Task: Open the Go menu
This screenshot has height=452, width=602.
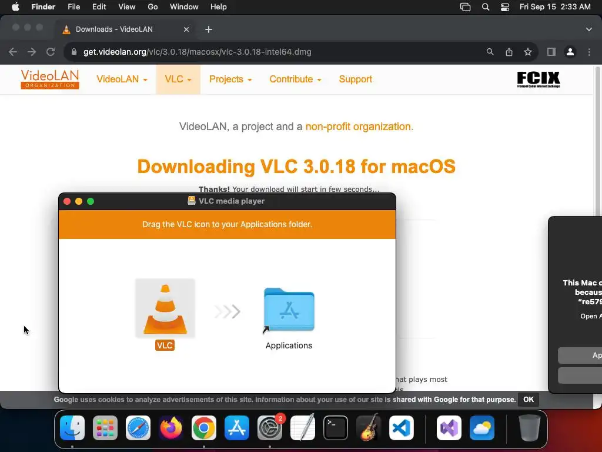Action: [x=153, y=7]
